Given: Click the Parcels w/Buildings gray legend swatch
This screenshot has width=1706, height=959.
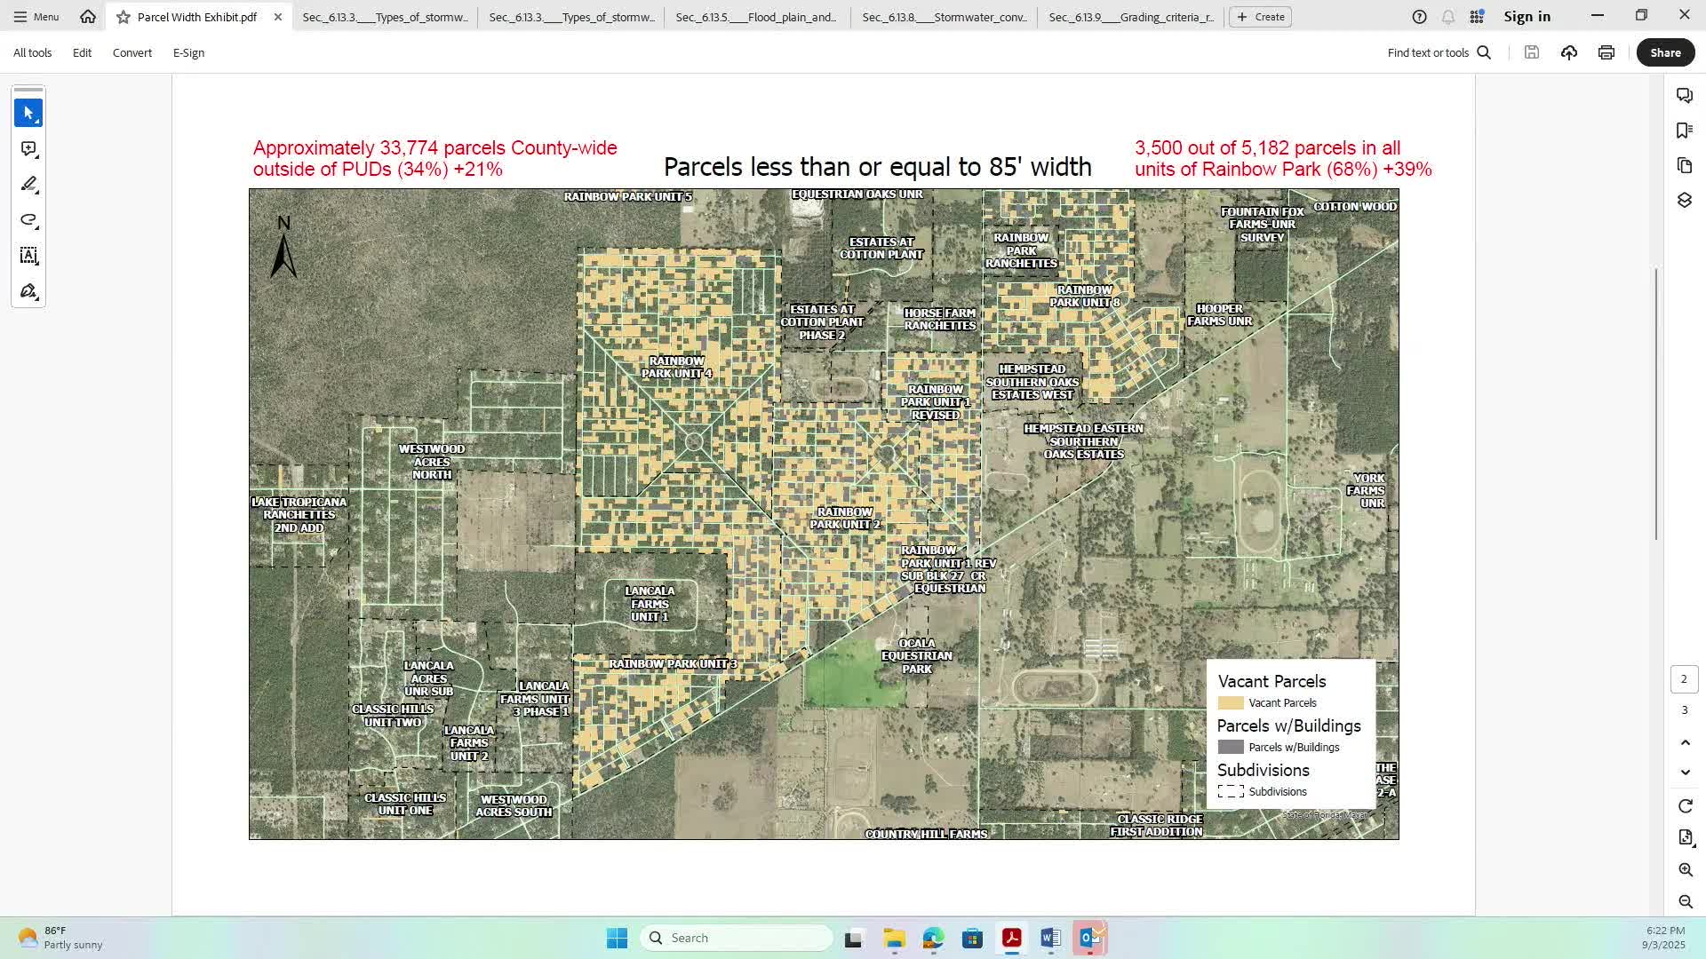Looking at the screenshot, I should (1231, 748).
